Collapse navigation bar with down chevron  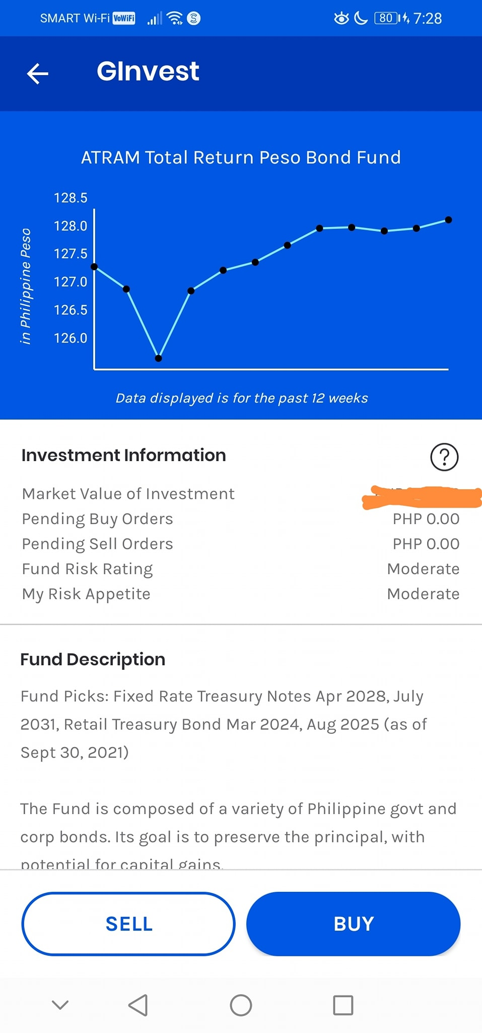(x=60, y=1005)
